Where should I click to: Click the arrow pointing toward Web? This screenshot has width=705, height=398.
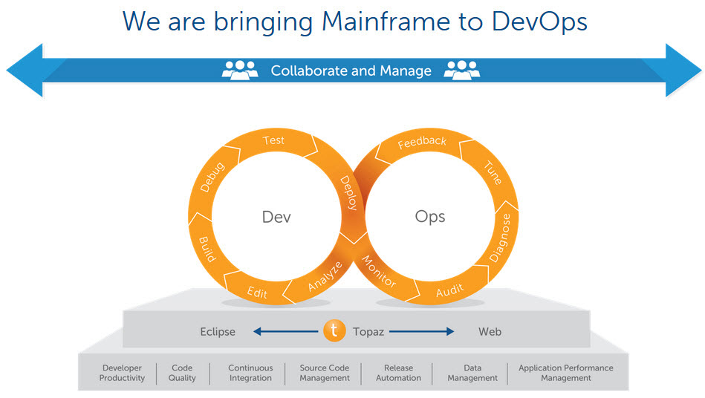pyautogui.click(x=422, y=331)
